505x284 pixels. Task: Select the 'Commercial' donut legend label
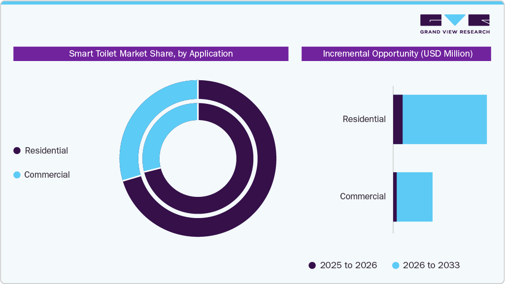47,175
